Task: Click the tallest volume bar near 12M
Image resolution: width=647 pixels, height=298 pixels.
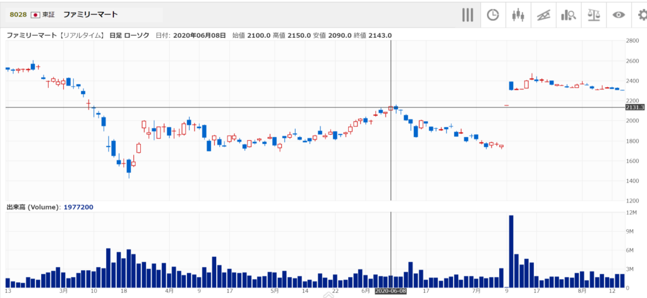Action: [511, 251]
